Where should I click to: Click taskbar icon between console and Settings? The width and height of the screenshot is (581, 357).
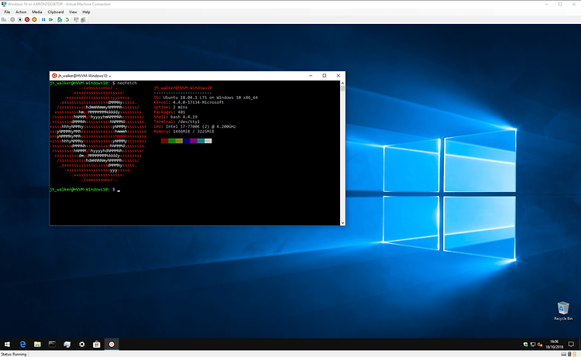coord(67,345)
